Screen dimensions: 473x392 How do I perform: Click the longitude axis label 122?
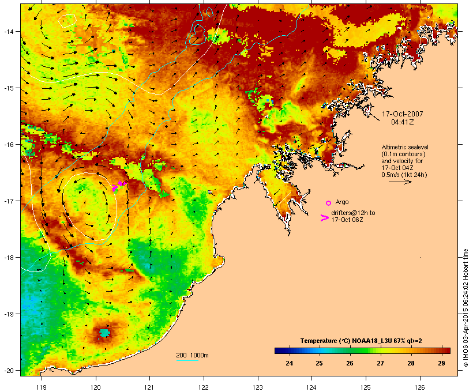tap(204, 387)
